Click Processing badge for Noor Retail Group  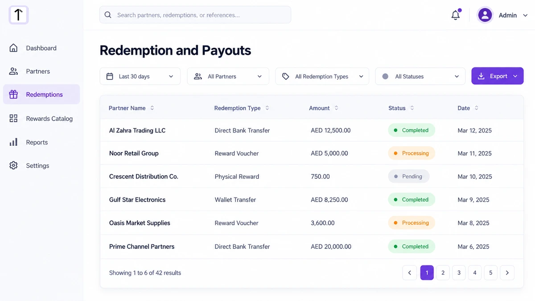[412, 153]
